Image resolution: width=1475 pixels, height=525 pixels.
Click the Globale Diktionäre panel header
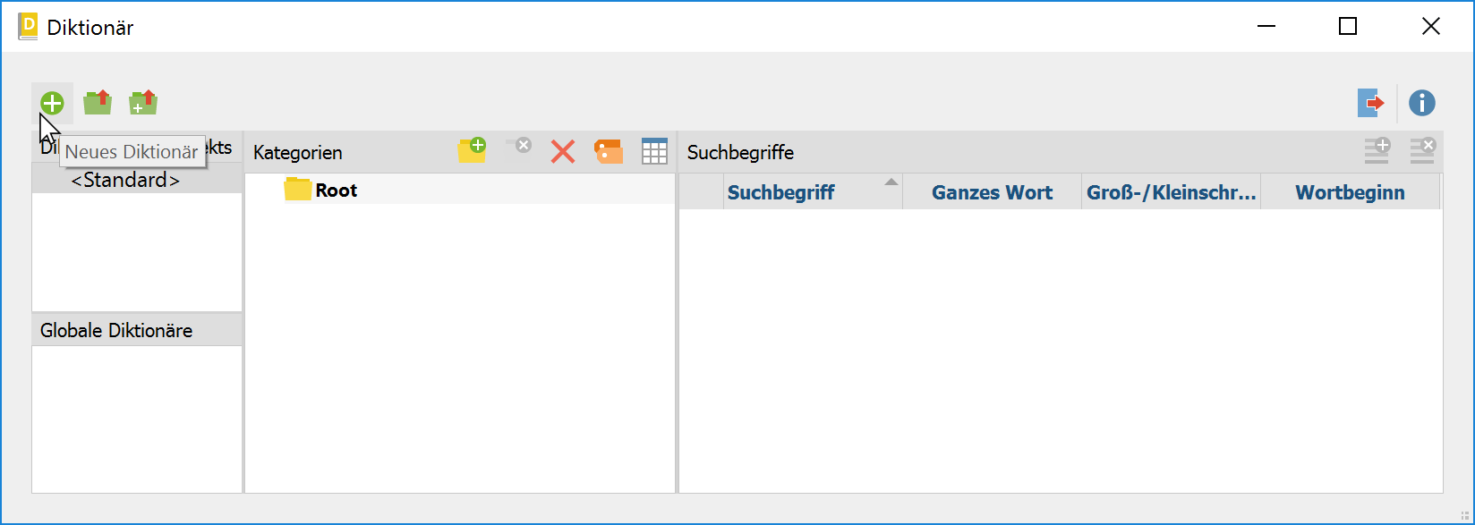point(137,330)
